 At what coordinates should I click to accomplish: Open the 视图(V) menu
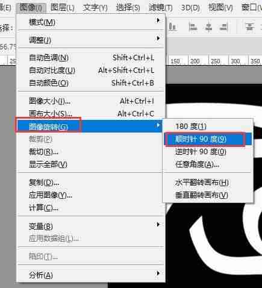(220, 8)
